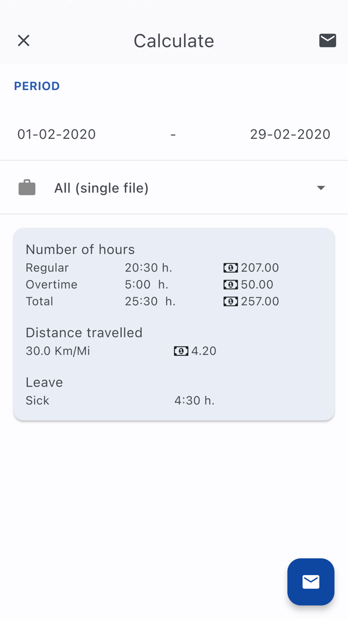Tap the blue envelope floating action button
This screenshot has width=348, height=619.
(x=311, y=582)
